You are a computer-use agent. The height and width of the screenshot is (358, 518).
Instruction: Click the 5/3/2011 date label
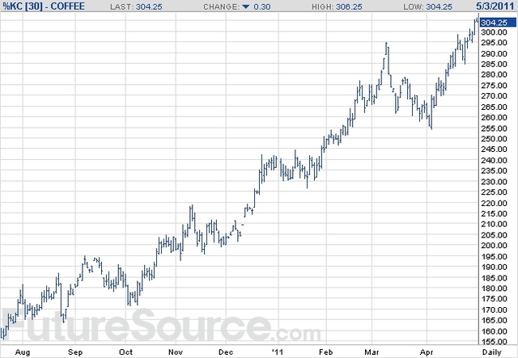coord(498,6)
